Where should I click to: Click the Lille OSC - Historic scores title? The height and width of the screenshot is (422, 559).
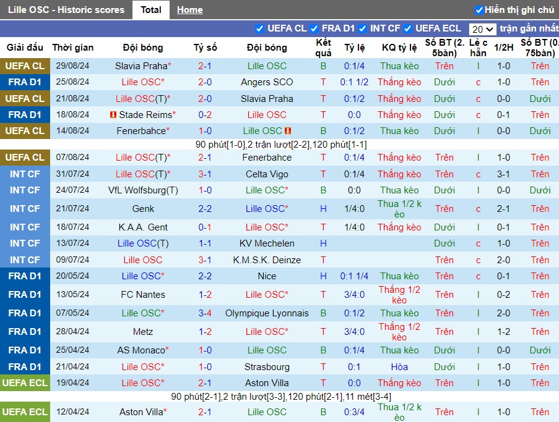click(x=66, y=10)
